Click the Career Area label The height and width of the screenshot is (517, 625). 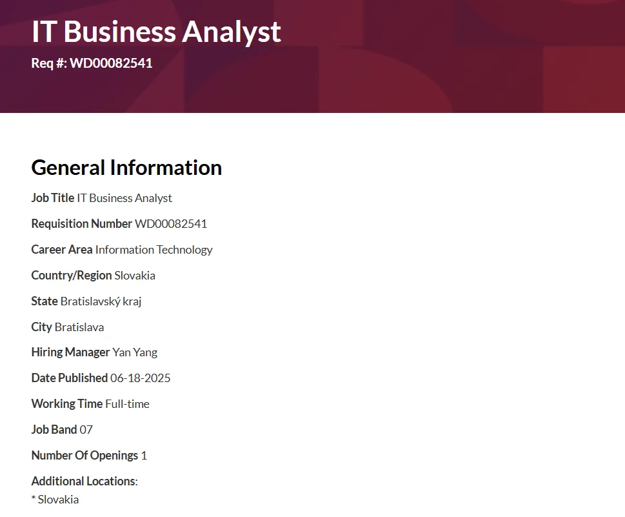(x=62, y=250)
